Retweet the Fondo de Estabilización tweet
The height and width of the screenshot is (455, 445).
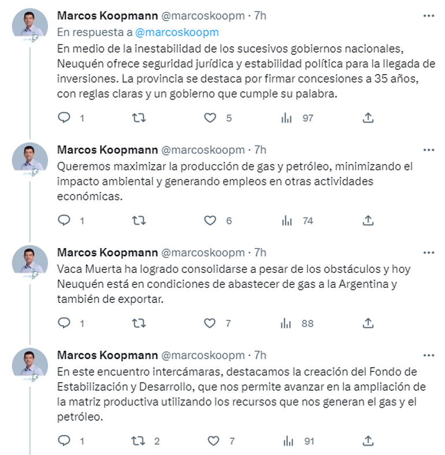(139, 441)
